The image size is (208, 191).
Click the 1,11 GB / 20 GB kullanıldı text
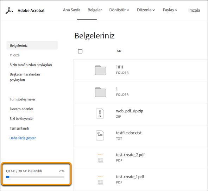click(24, 171)
